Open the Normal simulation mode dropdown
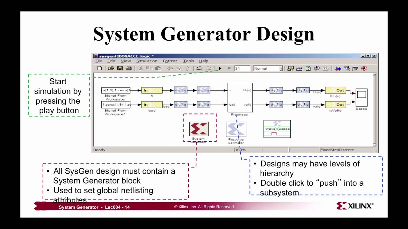Image resolution: width=408 pixels, height=229 pixels. click(268, 68)
